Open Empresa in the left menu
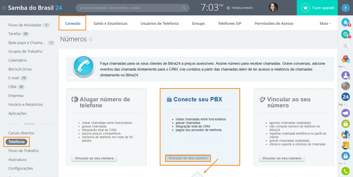 (x=16, y=96)
